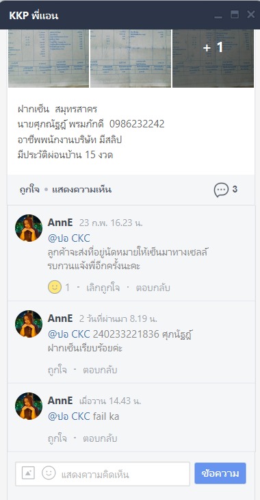260x500 pixels.
Task: Reply to the first comment with ตอบกลับ
Action: (153, 288)
